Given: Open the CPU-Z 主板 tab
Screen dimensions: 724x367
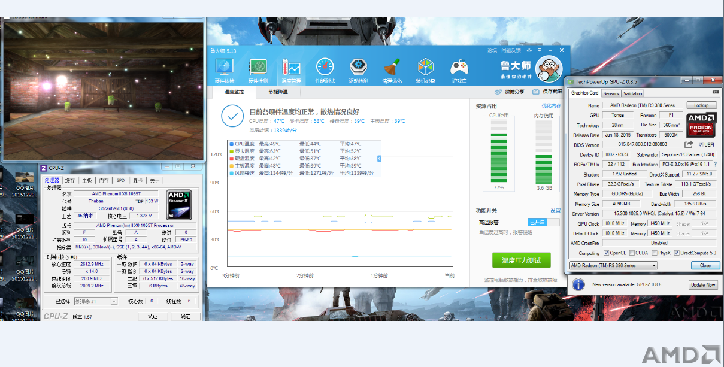Looking at the screenshot, I should (87, 180).
